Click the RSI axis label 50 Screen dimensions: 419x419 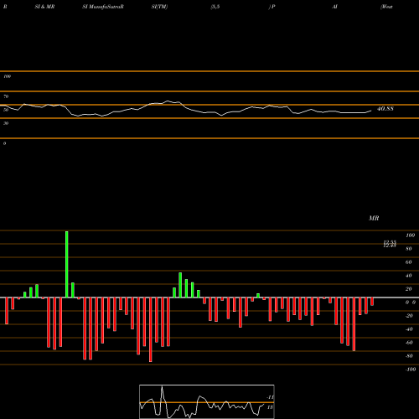6,110
